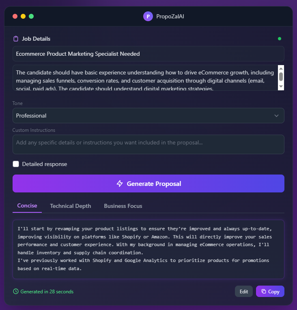Screen dimensions: 297x310
Task: Click the green maximize window dot
Action: pyautogui.click(x=31, y=16)
